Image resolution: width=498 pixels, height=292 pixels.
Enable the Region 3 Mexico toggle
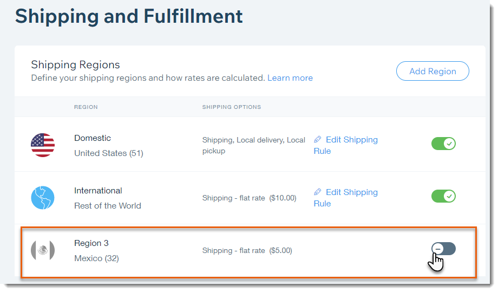point(443,249)
